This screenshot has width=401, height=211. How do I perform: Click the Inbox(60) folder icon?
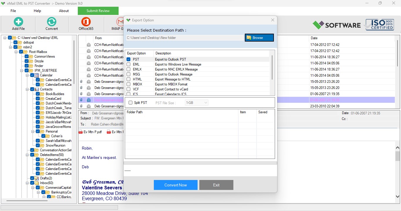[x=37, y=183]
